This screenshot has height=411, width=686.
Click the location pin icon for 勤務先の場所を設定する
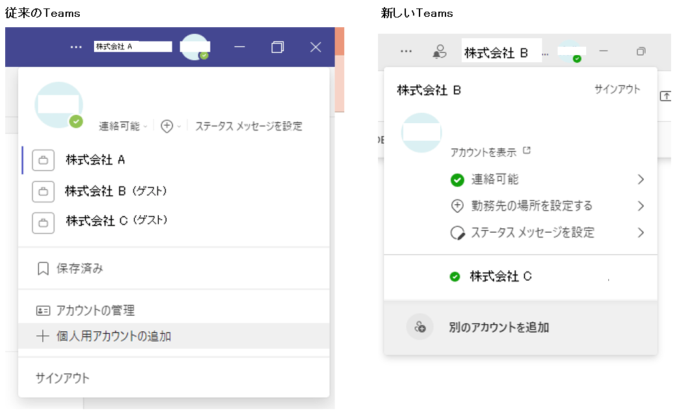tap(457, 206)
